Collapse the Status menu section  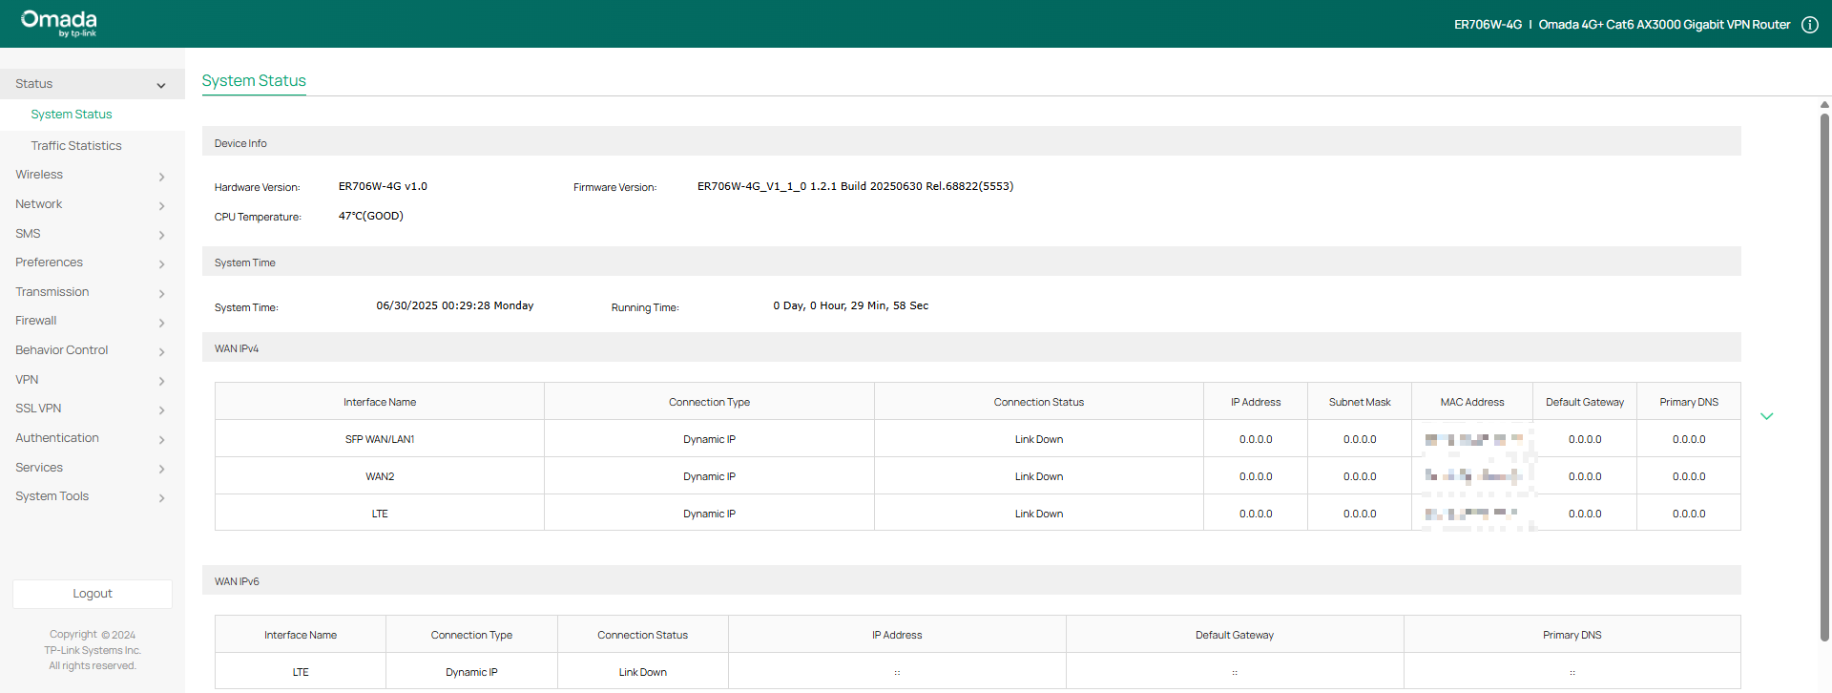(x=92, y=84)
